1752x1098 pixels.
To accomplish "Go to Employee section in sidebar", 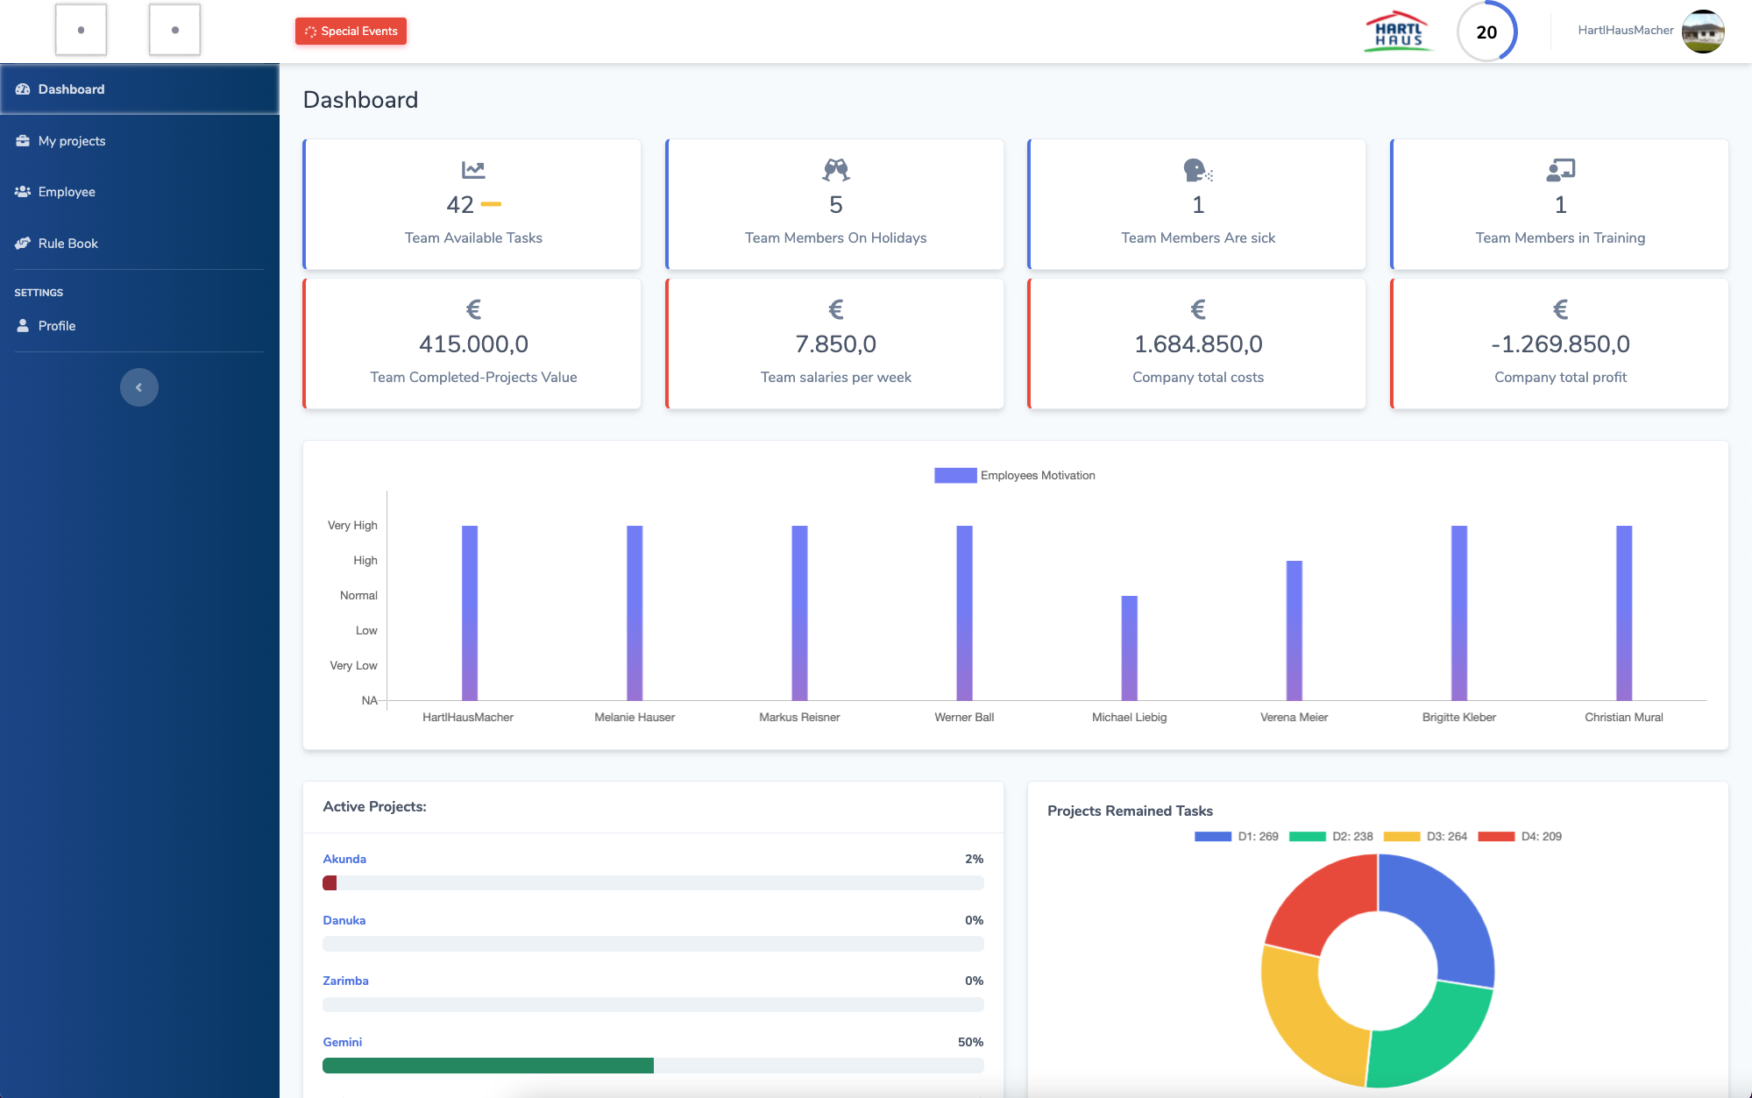I will coord(67,192).
